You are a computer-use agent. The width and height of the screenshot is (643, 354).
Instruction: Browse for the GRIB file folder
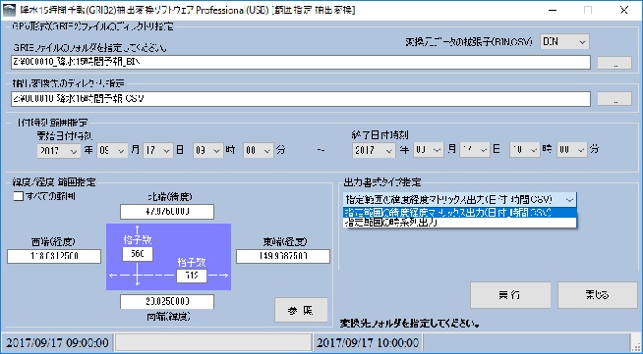pyautogui.click(x=614, y=63)
